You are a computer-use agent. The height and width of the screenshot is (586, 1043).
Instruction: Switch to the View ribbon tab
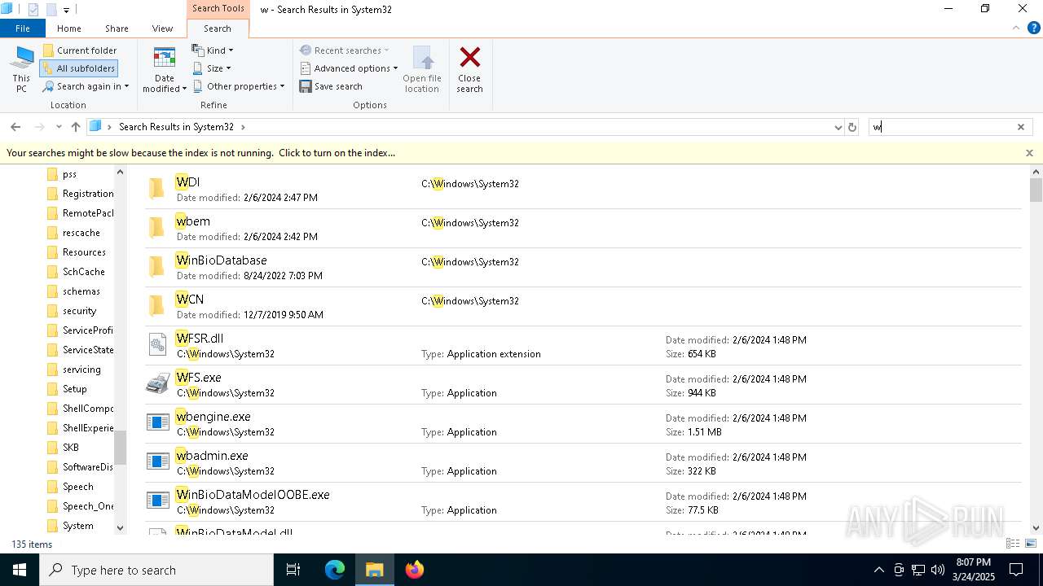coord(163,28)
